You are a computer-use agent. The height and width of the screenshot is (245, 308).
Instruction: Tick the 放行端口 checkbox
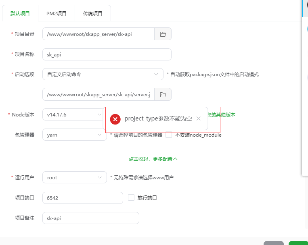[131, 197]
